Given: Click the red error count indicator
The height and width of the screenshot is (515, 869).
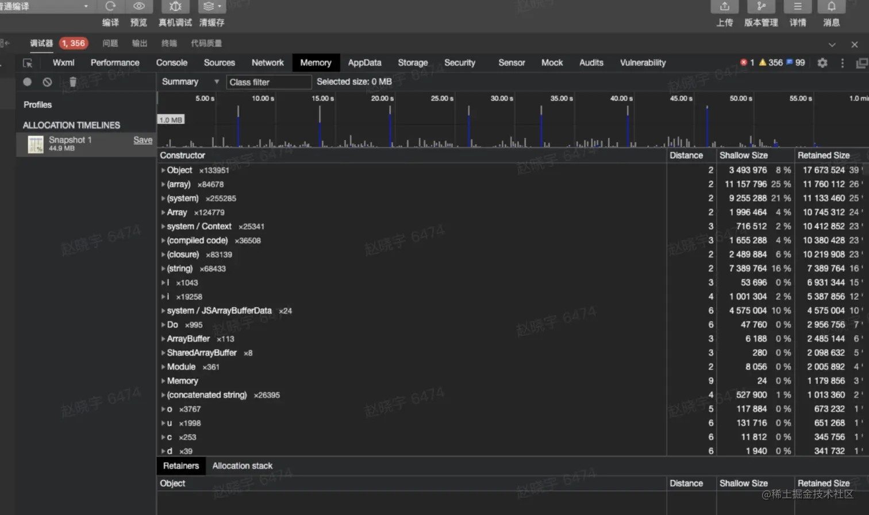Looking at the screenshot, I should click(x=747, y=63).
